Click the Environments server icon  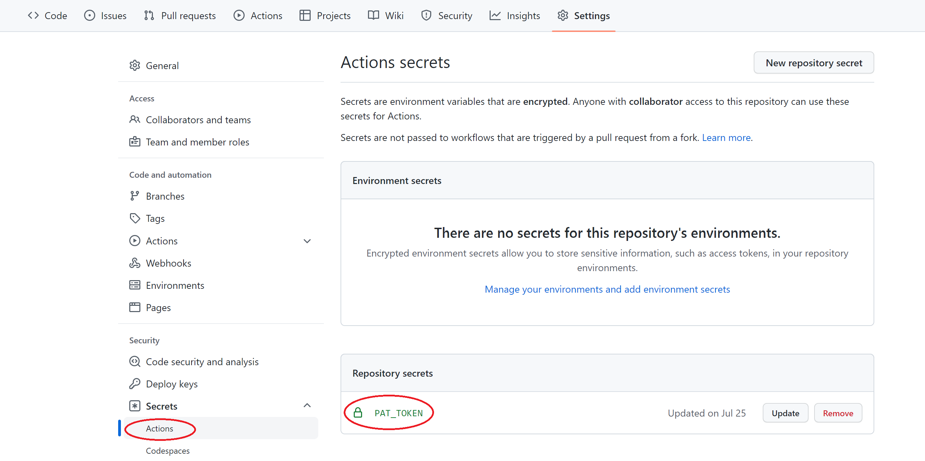pos(135,285)
